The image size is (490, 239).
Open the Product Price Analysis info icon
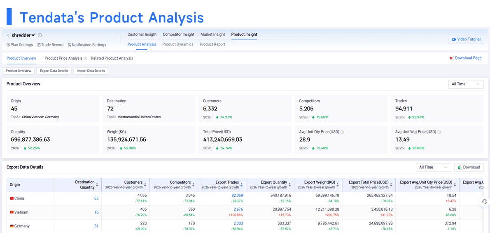86,59
